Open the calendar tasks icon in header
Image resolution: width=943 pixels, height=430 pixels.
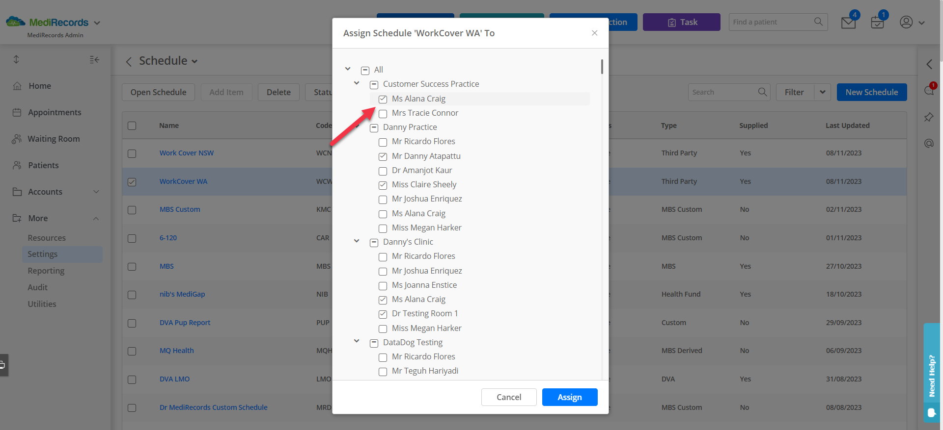[x=877, y=23]
